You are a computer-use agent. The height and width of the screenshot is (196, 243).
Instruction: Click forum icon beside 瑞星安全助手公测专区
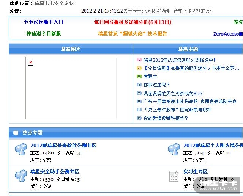(x=21, y=176)
